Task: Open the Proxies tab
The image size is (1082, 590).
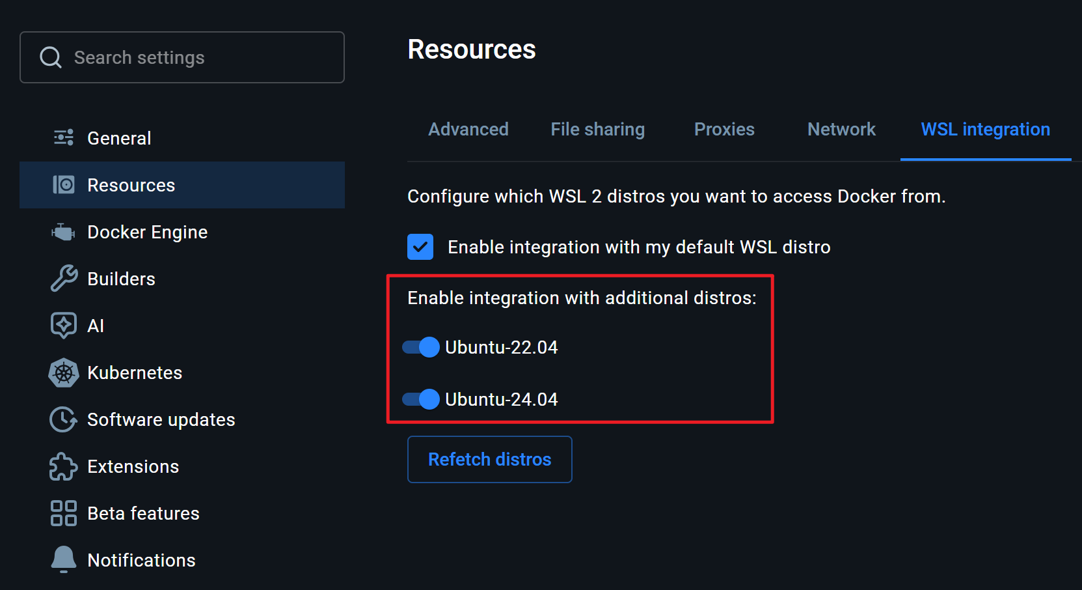Action: click(x=724, y=129)
